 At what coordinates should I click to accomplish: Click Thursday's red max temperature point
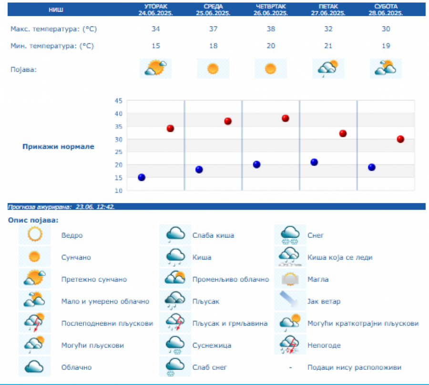286,118
